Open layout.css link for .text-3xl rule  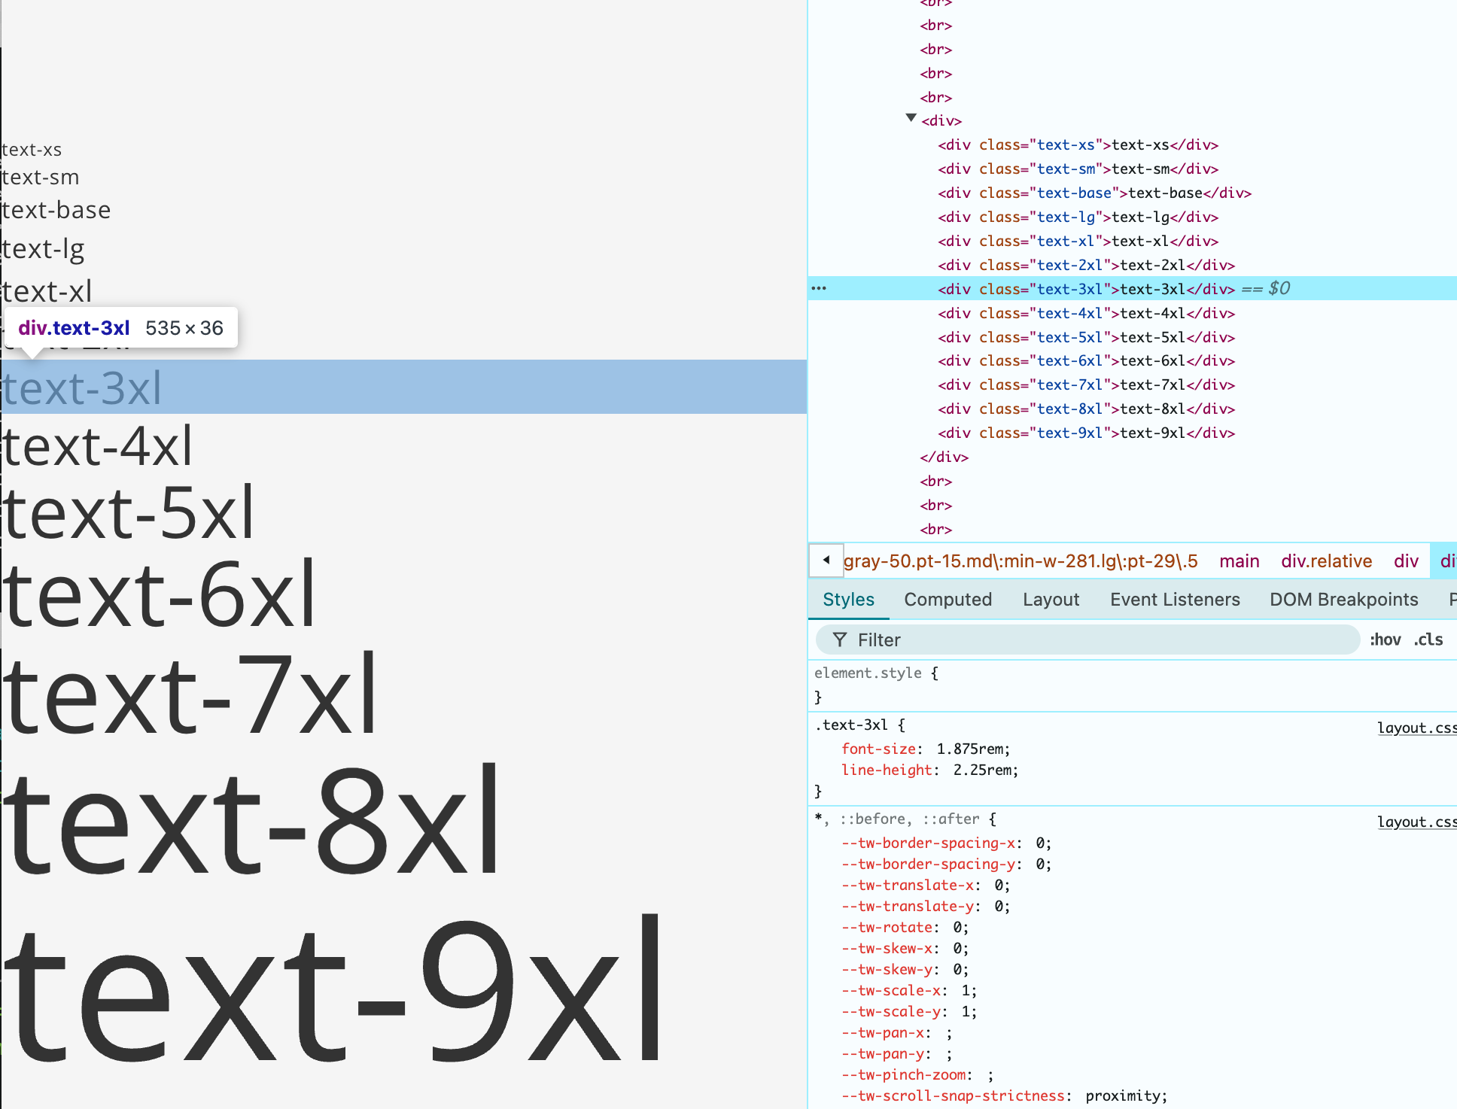point(1416,728)
